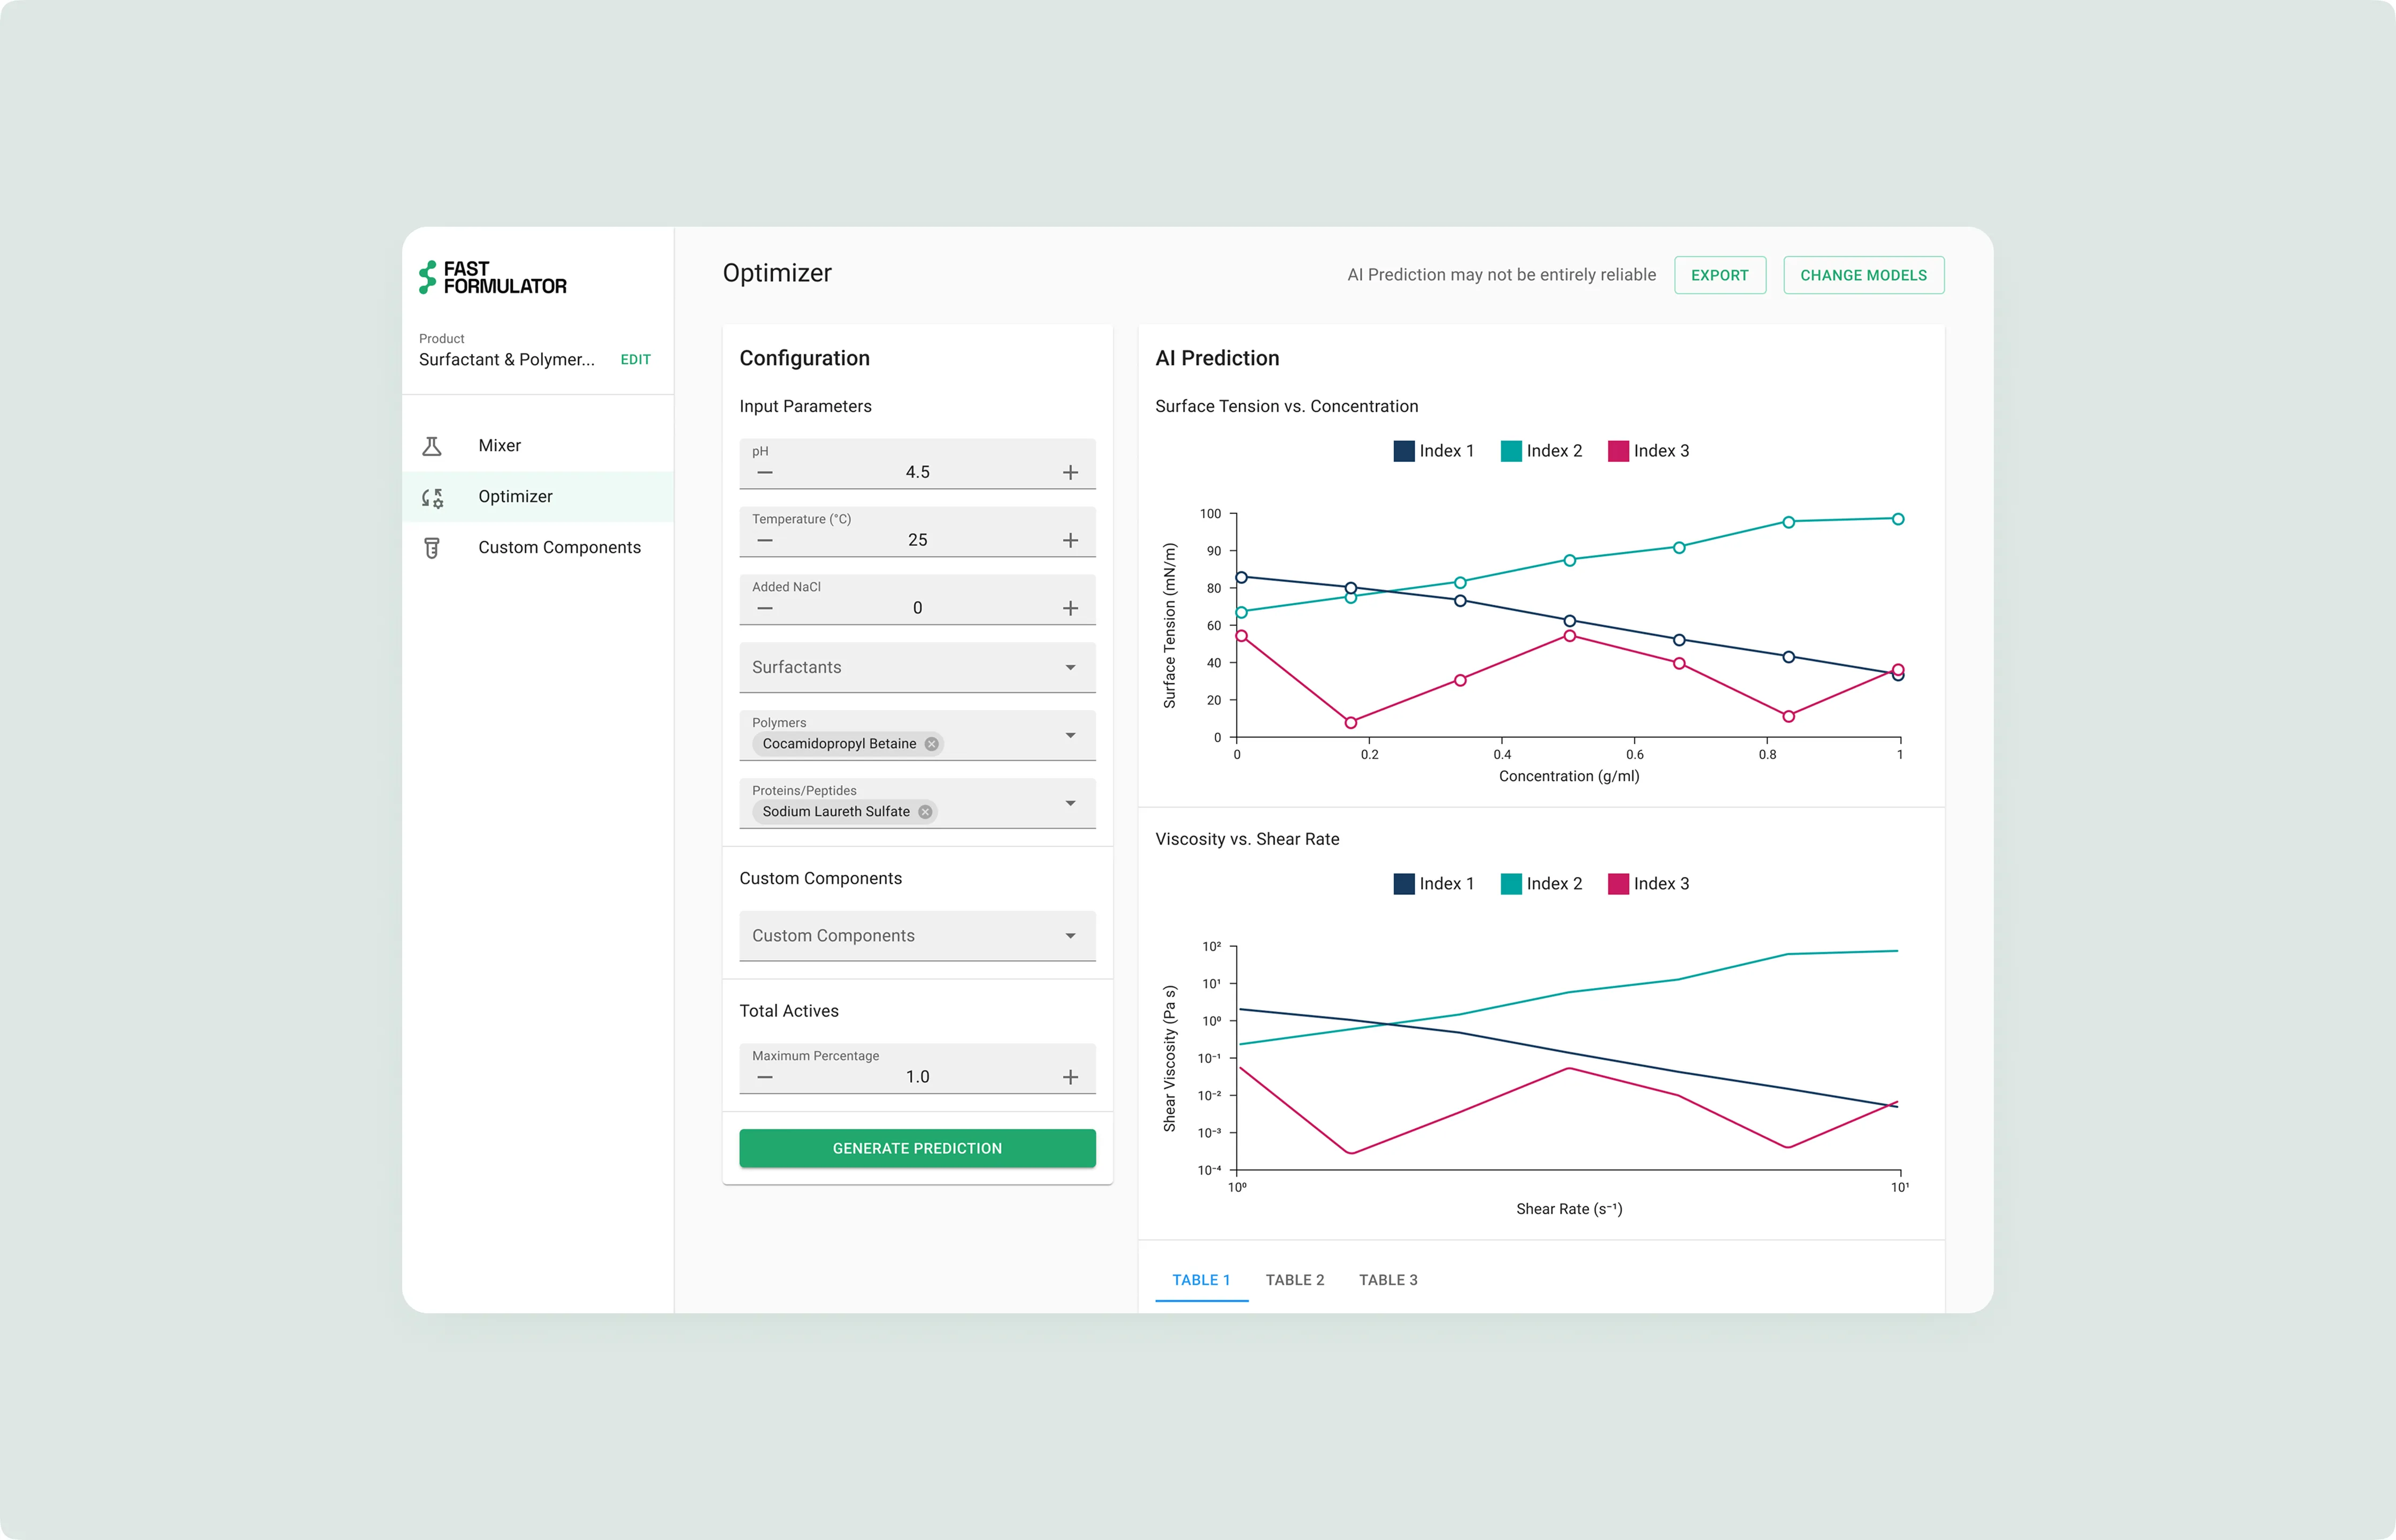Toggle Index 2 in Surface Tension legend
This screenshot has height=1540, width=2396.
pyautogui.click(x=1541, y=451)
